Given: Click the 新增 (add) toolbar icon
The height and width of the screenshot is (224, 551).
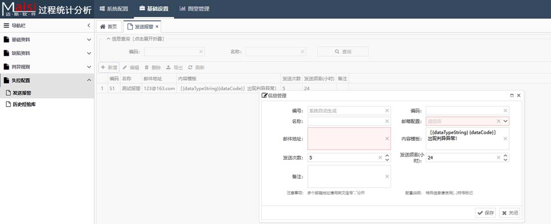Looking at the screenshot, I should click(x=103, y=67).
